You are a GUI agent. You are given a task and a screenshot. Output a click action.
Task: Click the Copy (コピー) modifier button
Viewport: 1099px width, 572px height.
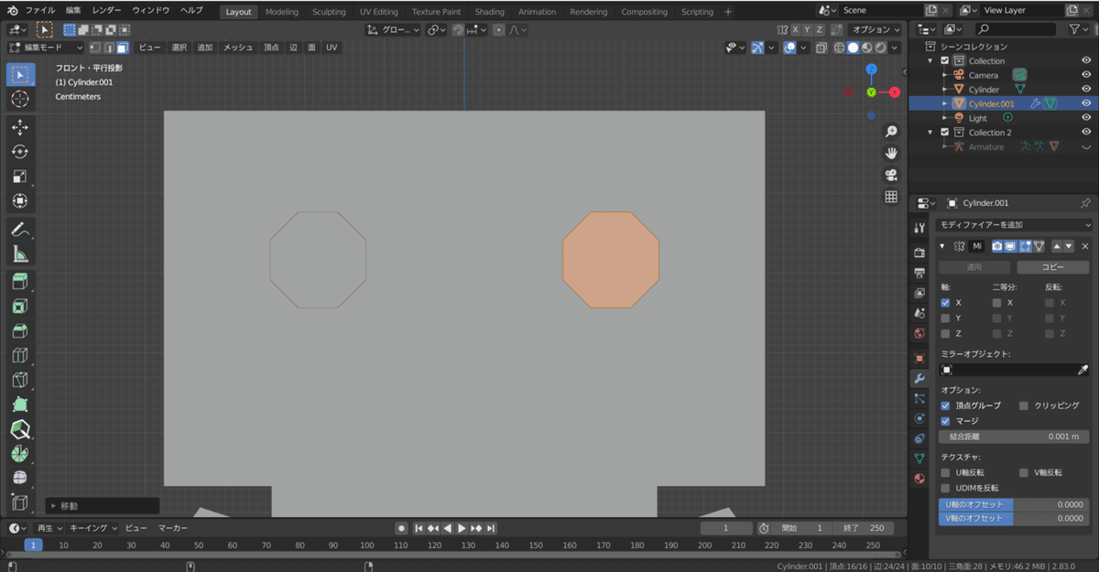[x=1052, y=267]
